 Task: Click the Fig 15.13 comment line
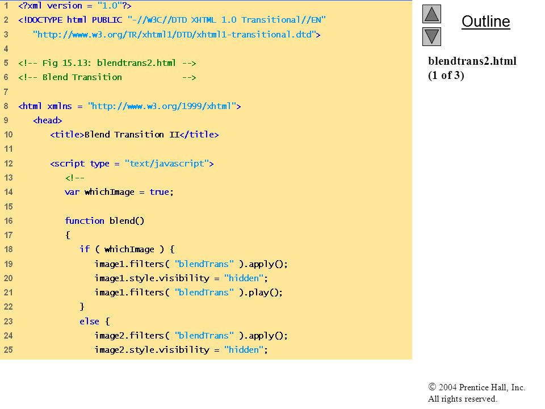tap(107, 63)
